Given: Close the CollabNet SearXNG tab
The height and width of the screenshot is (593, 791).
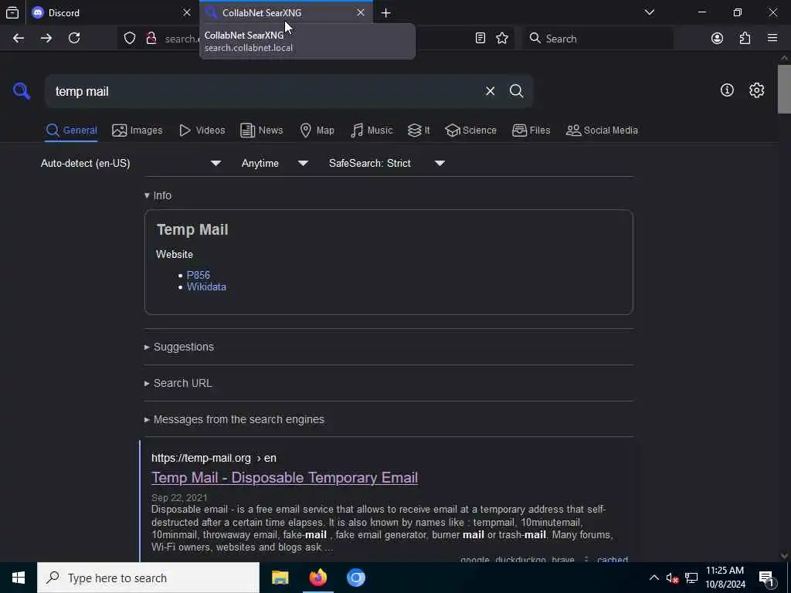Looking at the screenshot, I should coord(361,12).
